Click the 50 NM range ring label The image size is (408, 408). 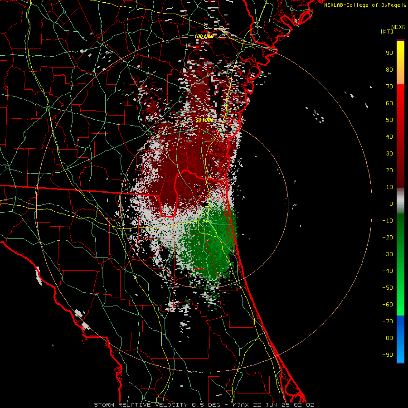(x=204, y=120)
